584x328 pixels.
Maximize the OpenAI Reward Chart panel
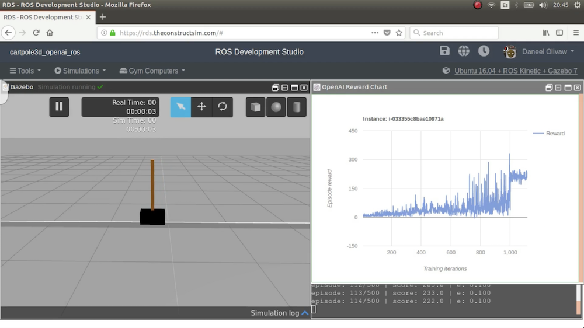click(x=568, y=88)
